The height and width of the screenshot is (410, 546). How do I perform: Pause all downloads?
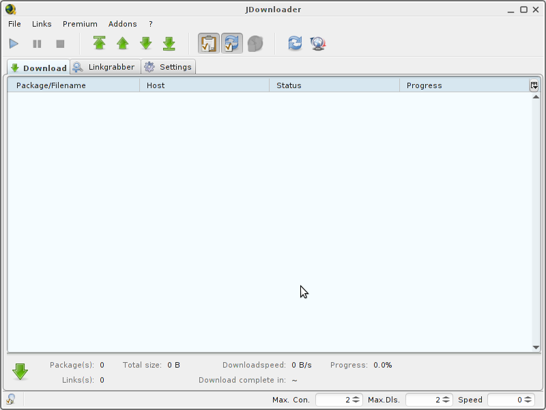(37, 44)
